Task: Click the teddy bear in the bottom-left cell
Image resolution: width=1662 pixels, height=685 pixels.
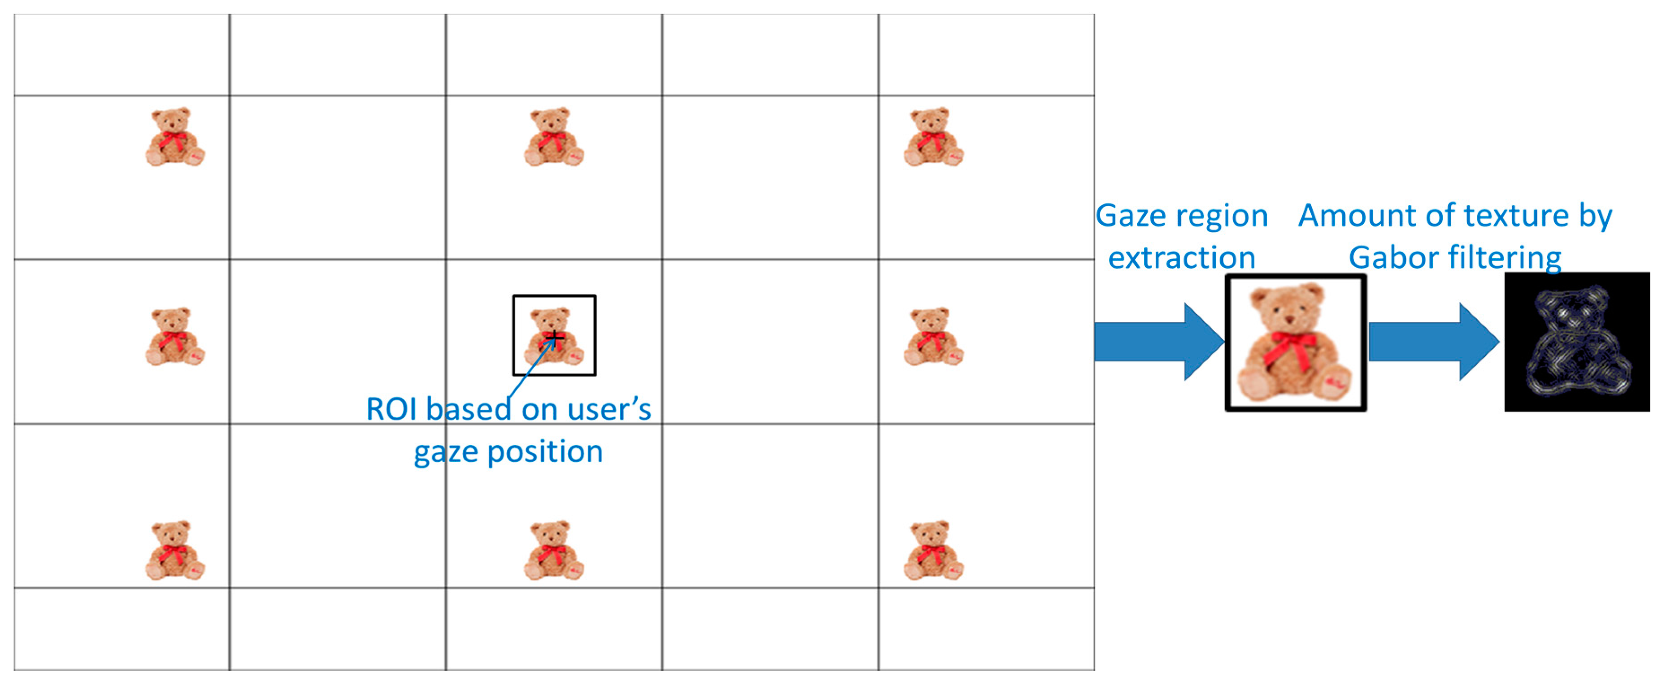Action: click(x=175, y=551)
